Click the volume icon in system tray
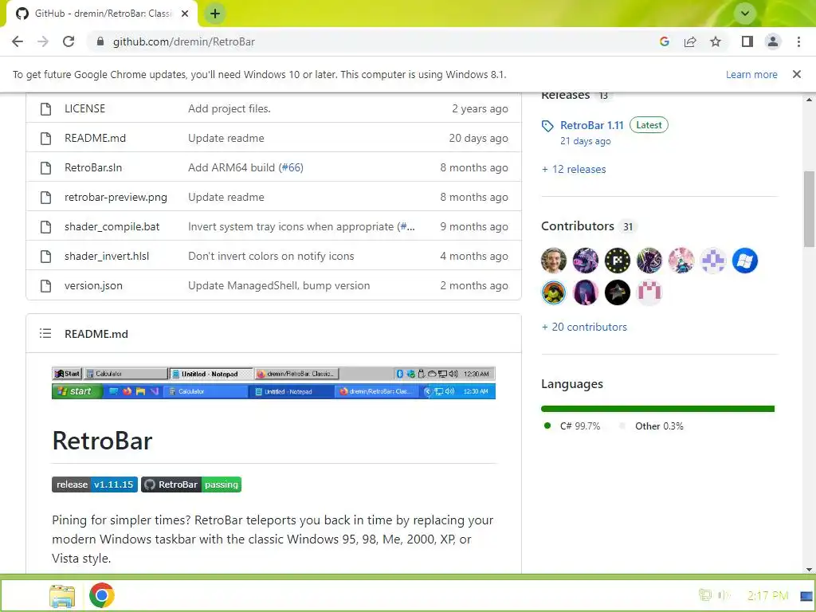Screen dimensions: 816x612 (x=724, y=594)
